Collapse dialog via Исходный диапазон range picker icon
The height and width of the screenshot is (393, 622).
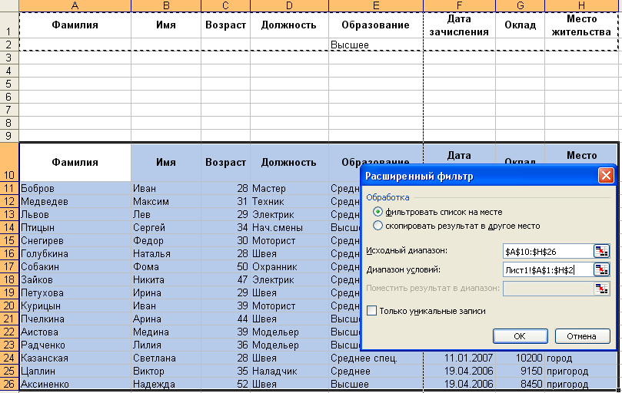click(601, 251)
